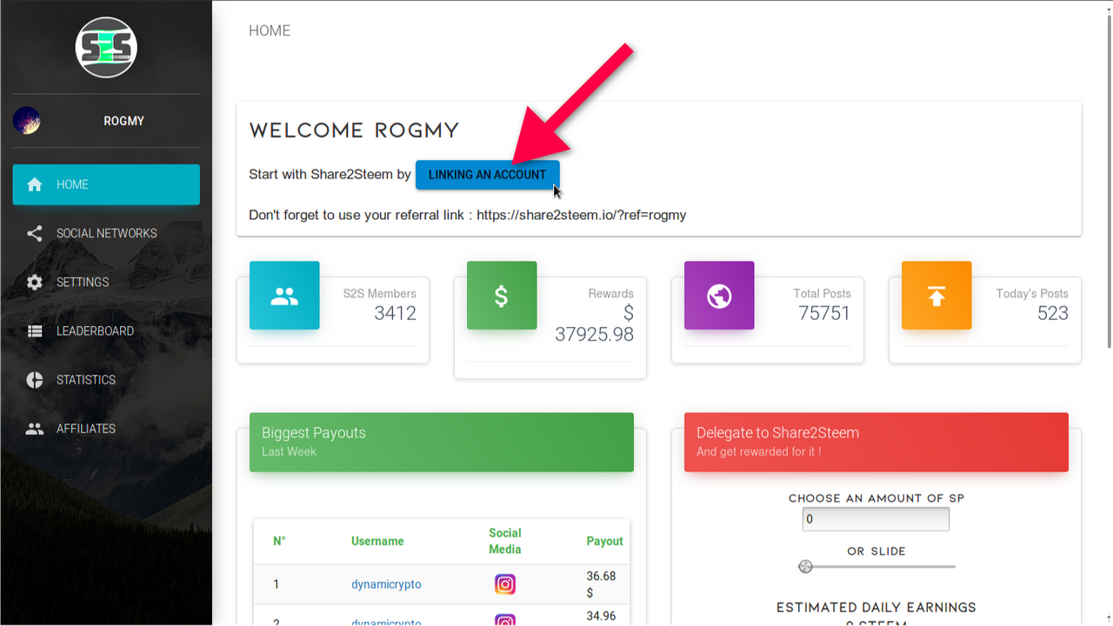Screen dimensions: 1113x626
Task: Click the WELCOME ROGMY heading
Action: 354,131
